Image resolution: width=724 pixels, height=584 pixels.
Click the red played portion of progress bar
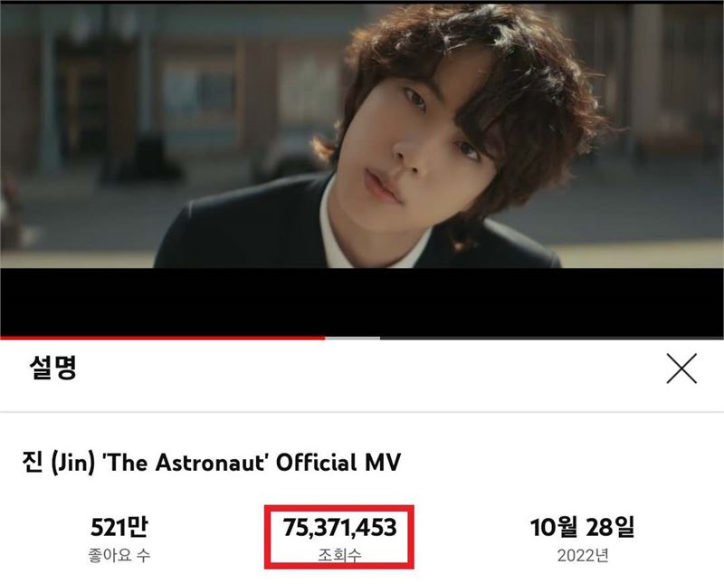click(162, 339)
